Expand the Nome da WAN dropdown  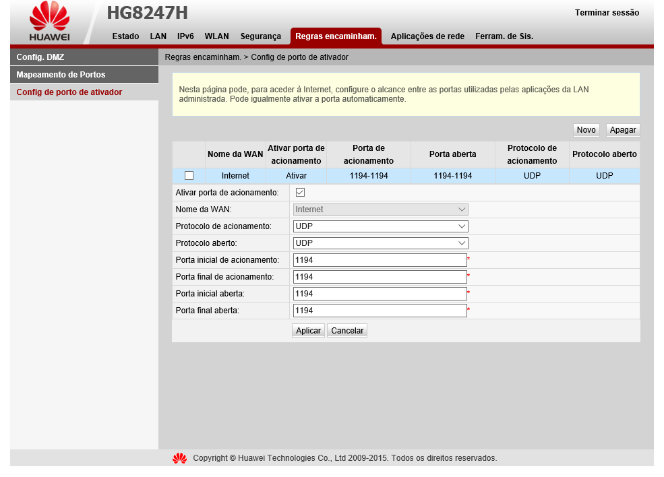point(380,210)
